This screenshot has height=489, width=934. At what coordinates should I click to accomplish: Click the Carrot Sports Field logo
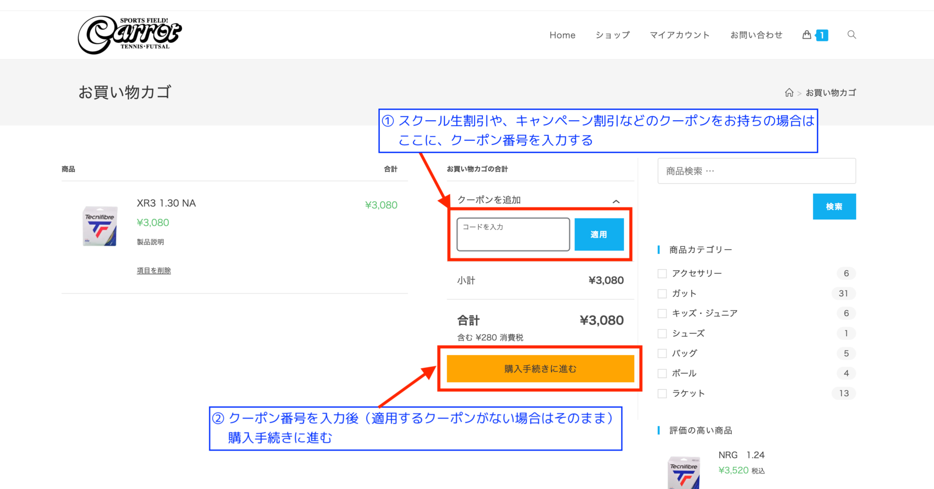pyautogui.click(x=129, y=35)
